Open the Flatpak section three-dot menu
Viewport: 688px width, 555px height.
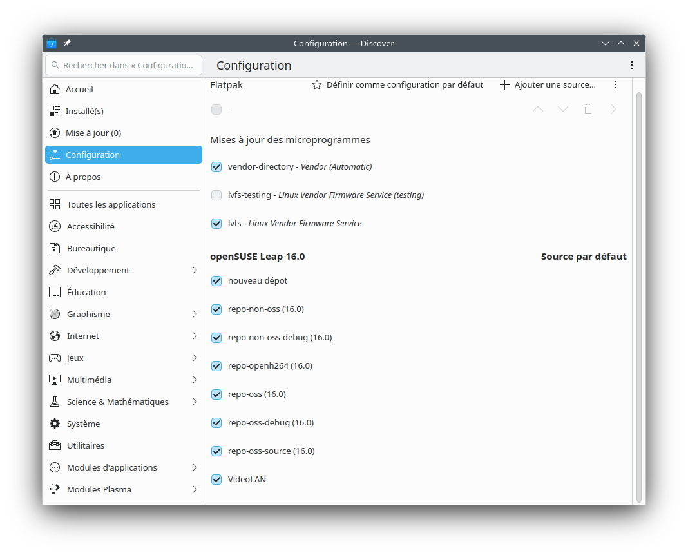coord(616,85)
